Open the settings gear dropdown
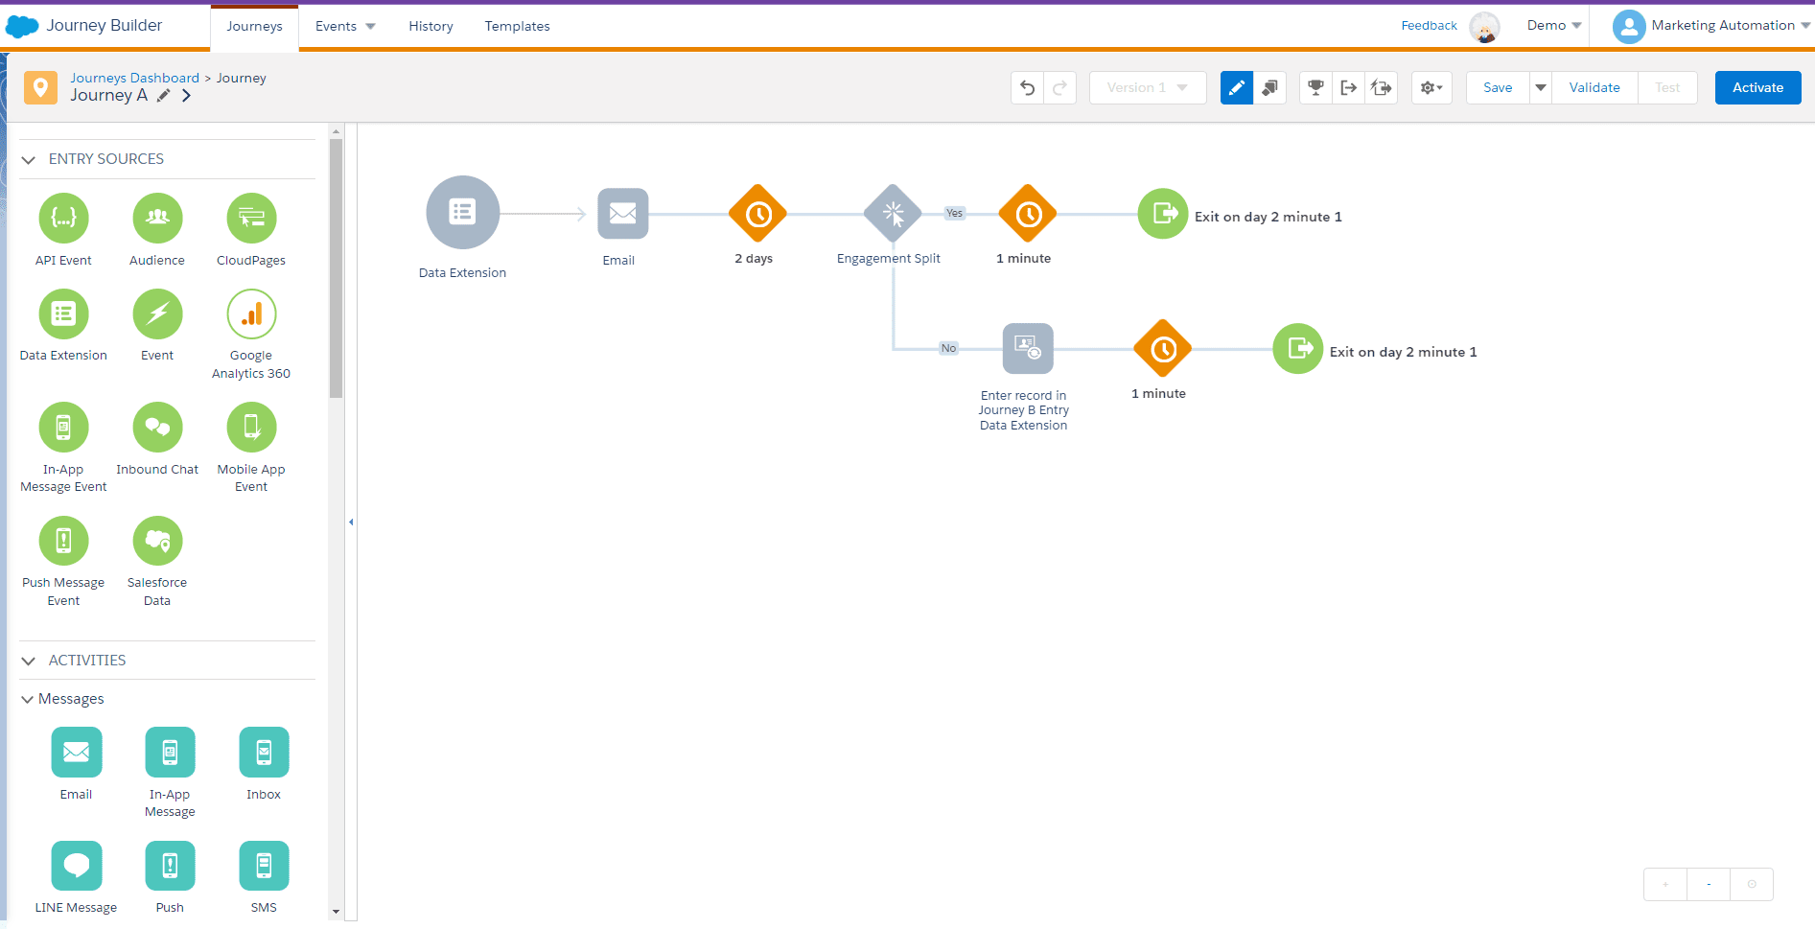 pos(1431,88)
